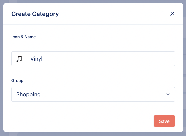The height and width of the screenshot is (136, 186).
Task: Change the category emoji from music notes
Action: coord(19,59)
